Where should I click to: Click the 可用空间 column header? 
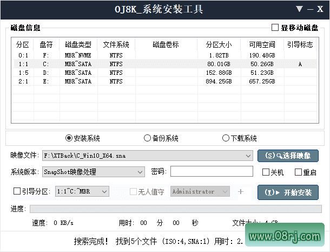262,44
